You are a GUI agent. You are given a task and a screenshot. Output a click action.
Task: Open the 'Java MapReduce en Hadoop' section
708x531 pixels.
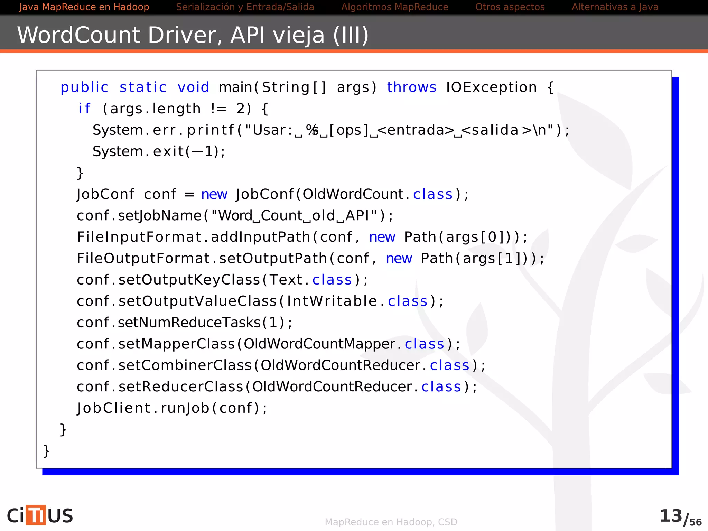point(84,7)
